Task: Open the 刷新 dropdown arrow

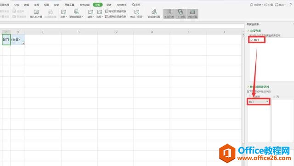Action: (x=66, y=17)
